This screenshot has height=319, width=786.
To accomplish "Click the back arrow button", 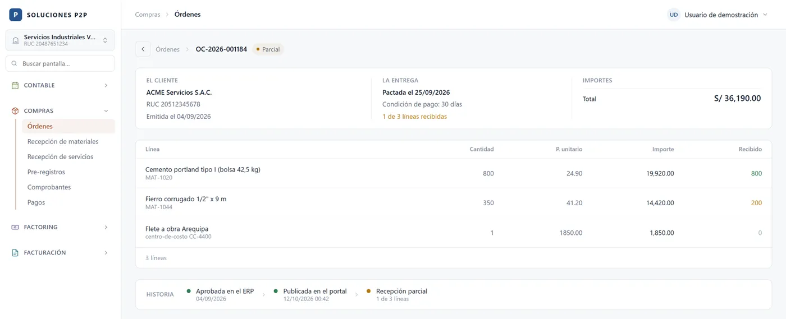I will 143,49.
